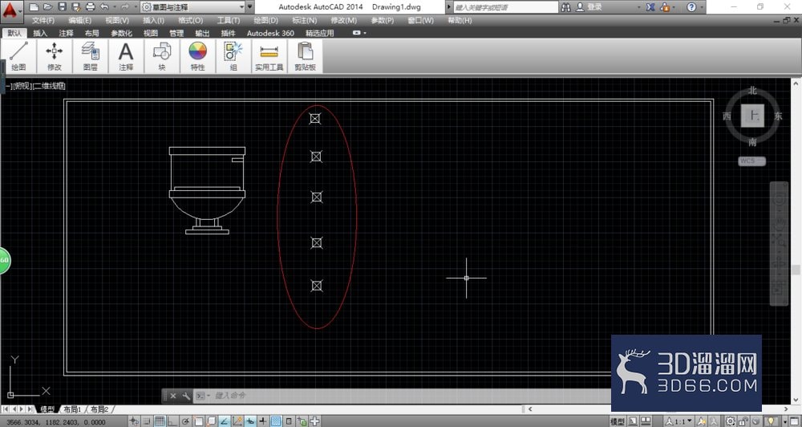Toggle Polar Tracking in the status bar
The height and width of the screenshot is (427, 802).
pyautogui.click(x=185, y=421)
